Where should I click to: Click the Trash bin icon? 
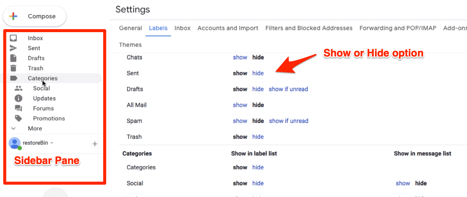13,68
